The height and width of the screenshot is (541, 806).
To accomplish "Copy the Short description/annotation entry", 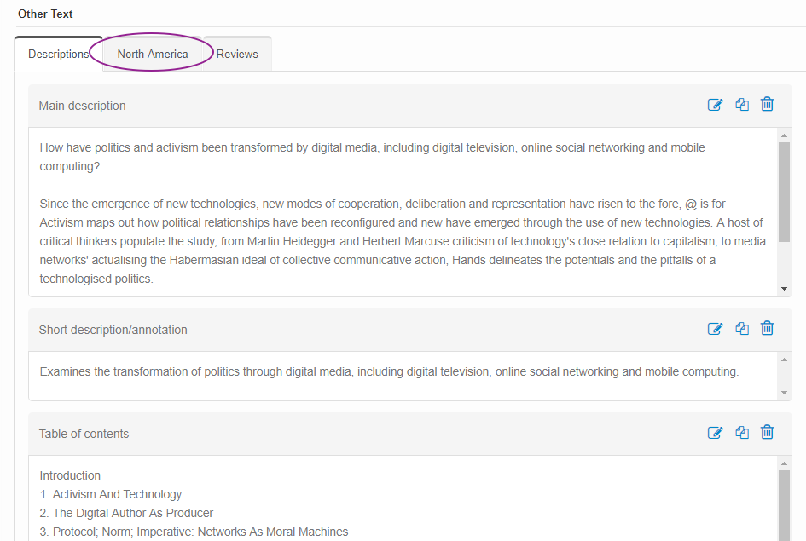I will point(742,329).
